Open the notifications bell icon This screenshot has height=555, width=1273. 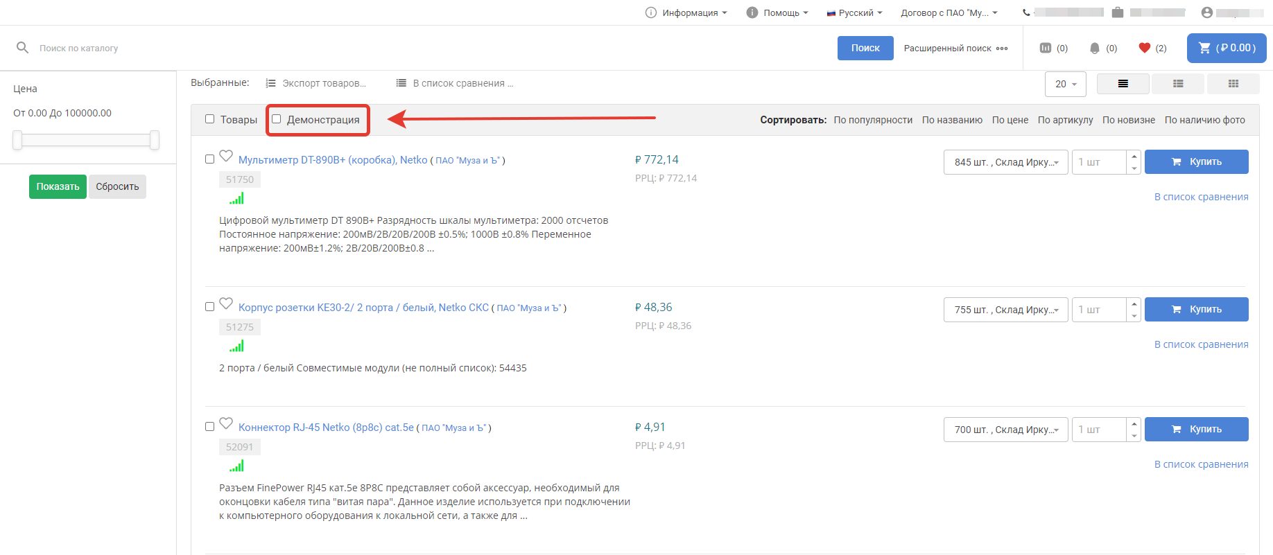point(1095,48)
